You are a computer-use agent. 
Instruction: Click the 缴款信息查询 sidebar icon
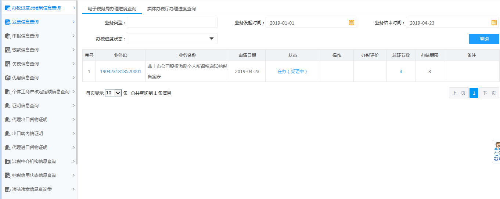7,50
